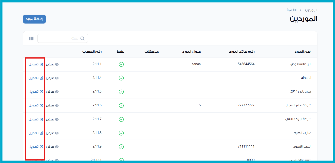Click the column toggle icon beside search
The image size is (335, 163).
[31, 39]
